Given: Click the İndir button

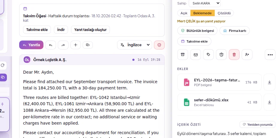Looking at the screenshot, I should click(61, 30).
